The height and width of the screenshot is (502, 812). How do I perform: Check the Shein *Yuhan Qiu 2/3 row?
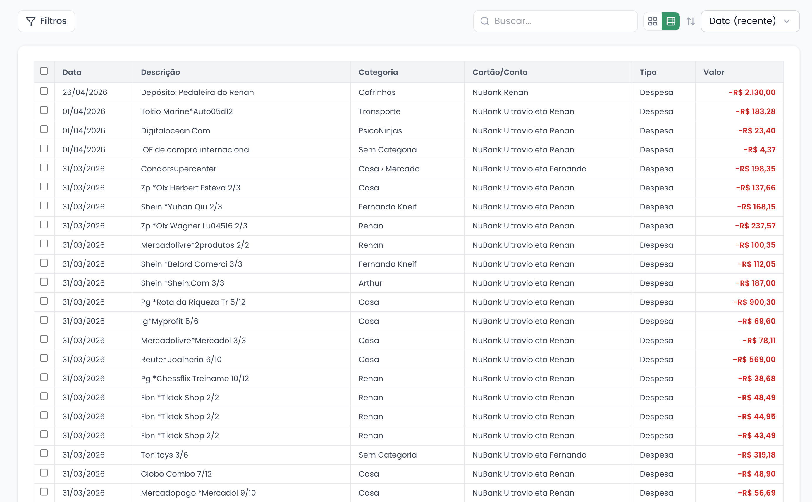tap(44, 206)
